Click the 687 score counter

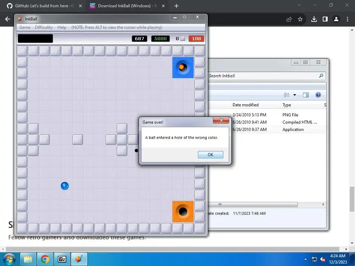[x=139, y=39]
